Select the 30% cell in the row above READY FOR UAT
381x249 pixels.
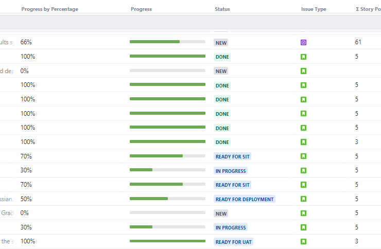click(26, 227)
